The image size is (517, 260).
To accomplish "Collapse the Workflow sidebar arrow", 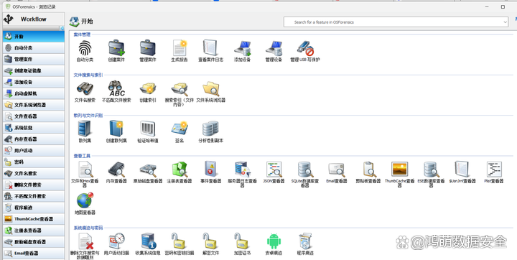I will [x=62, y=29].
